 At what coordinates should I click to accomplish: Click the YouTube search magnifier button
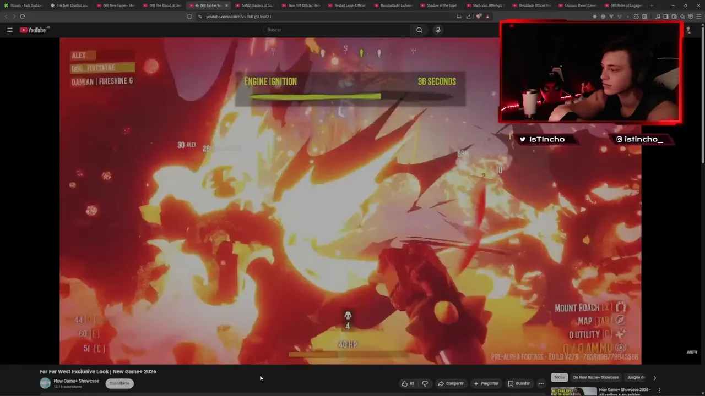pyautogui.click(x=419, y=30)
